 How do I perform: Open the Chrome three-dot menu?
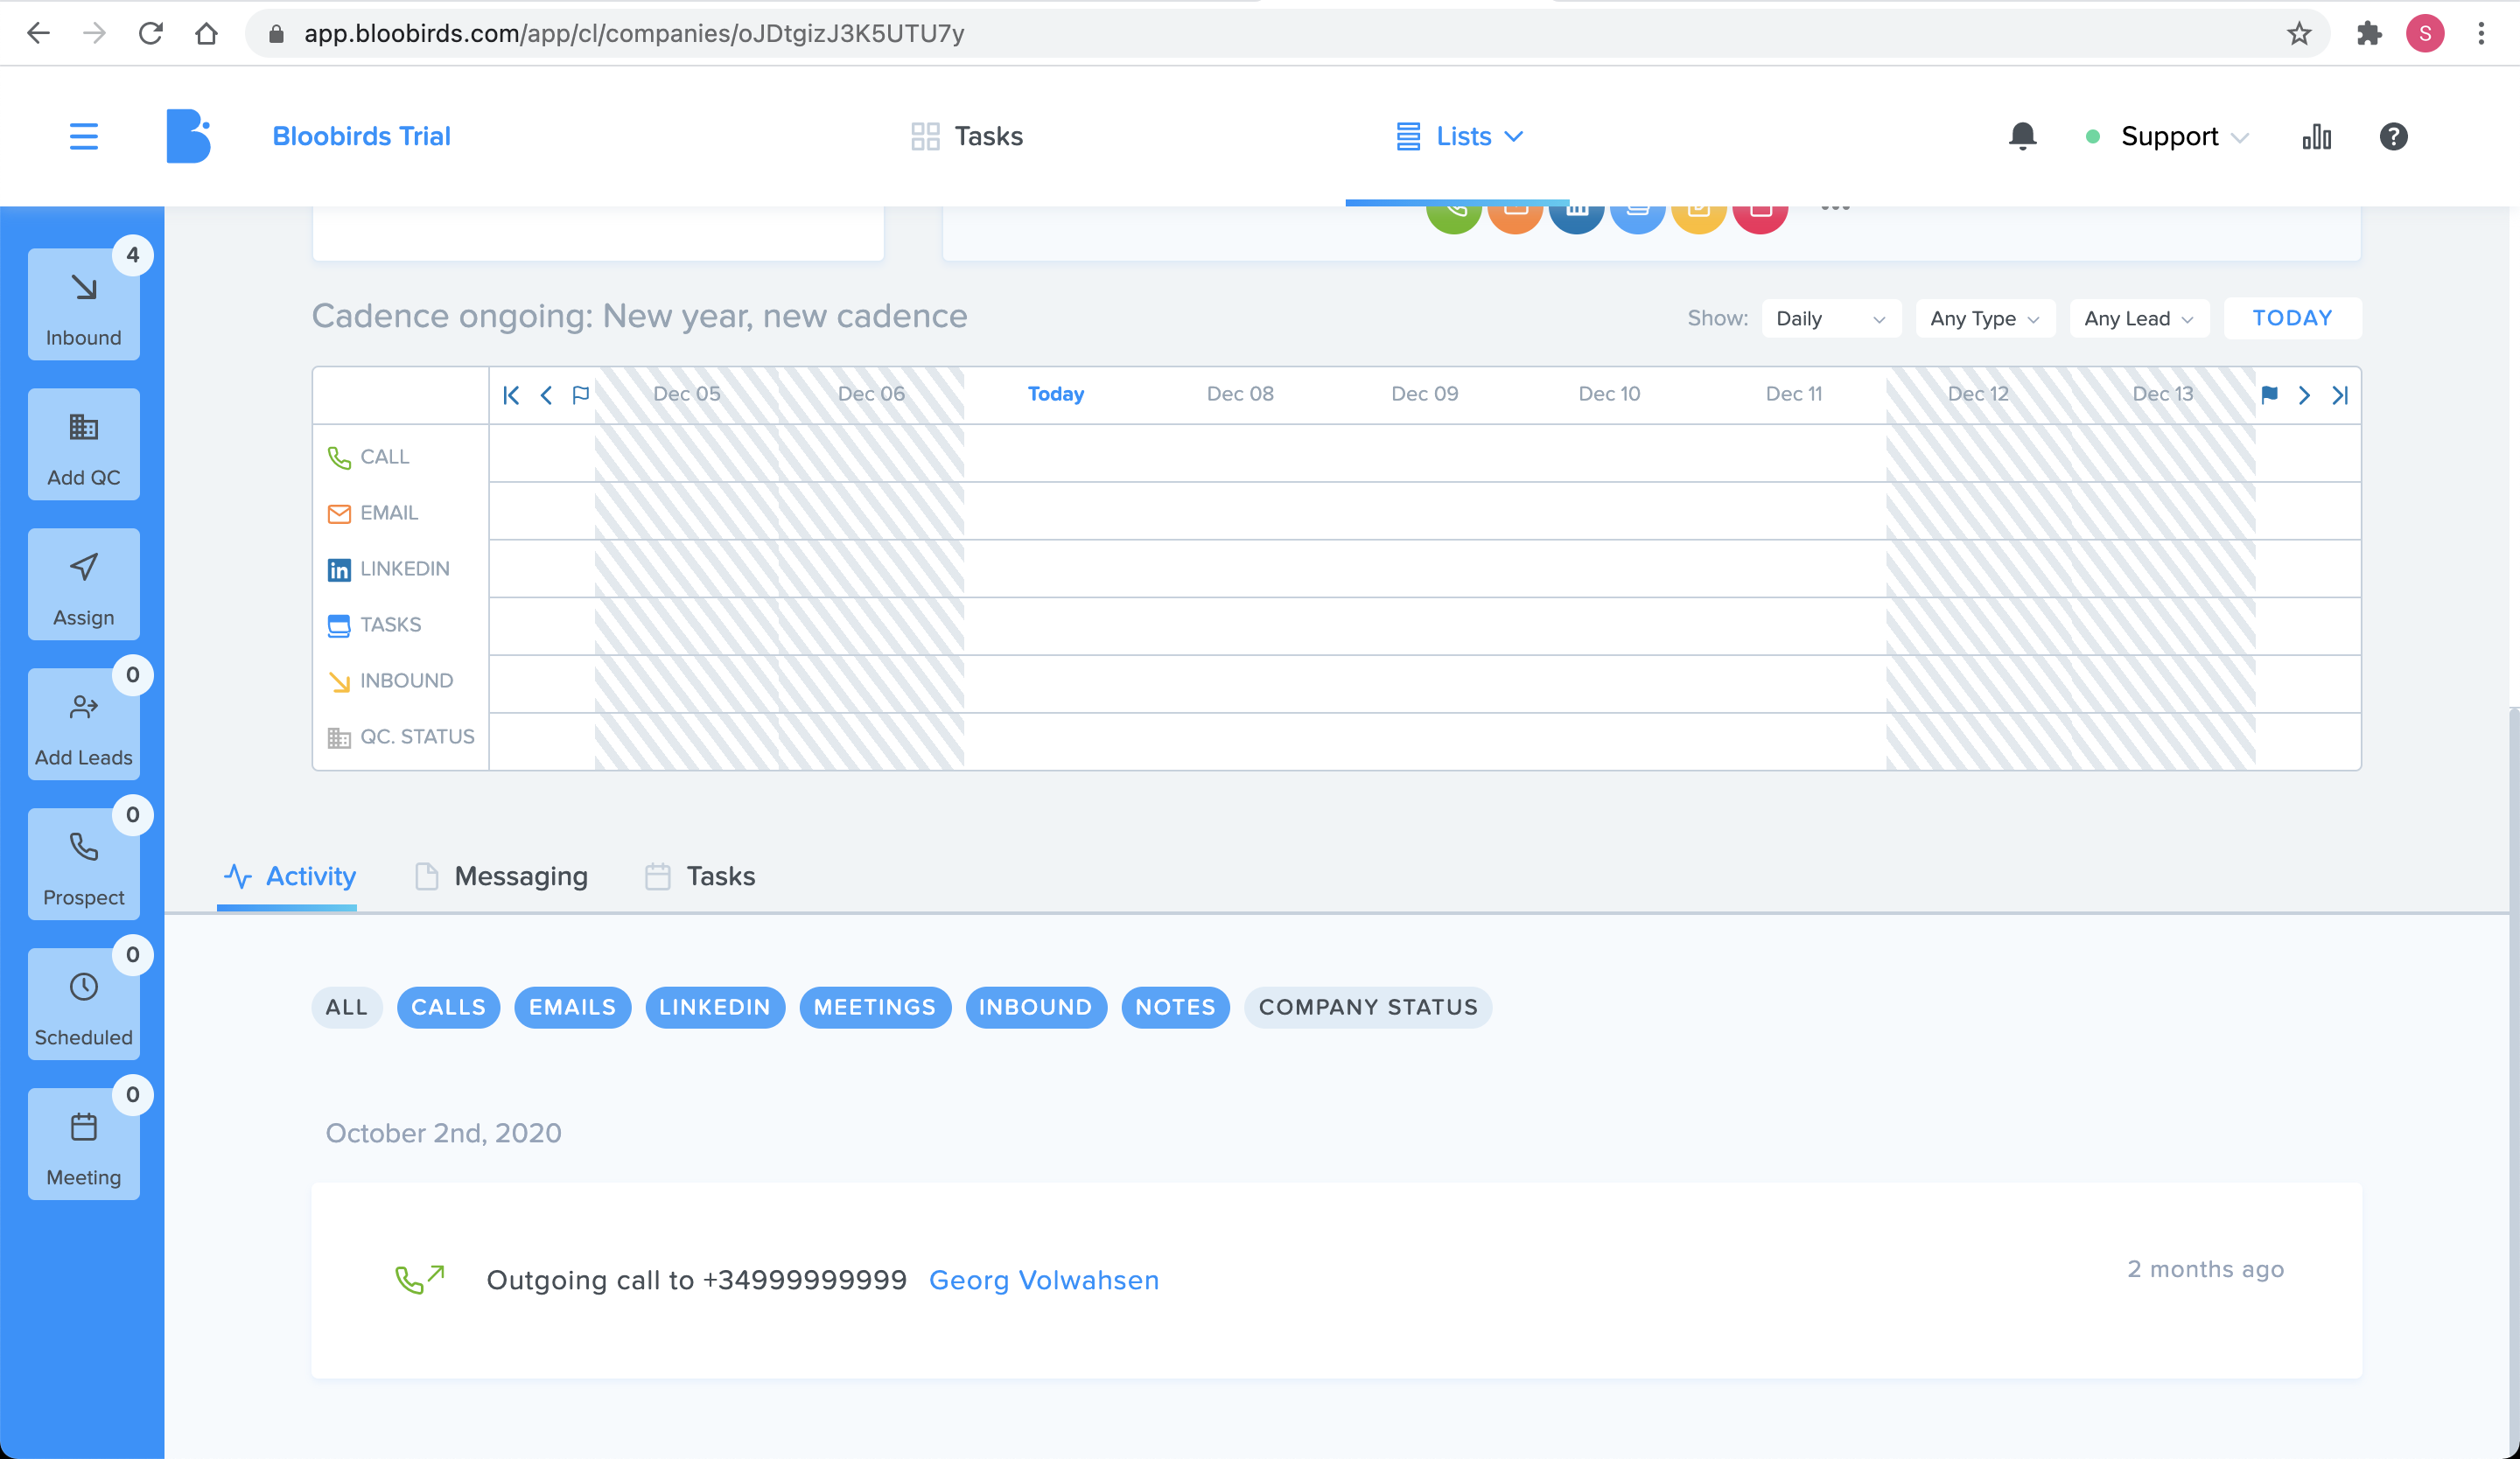(2481, 33)
